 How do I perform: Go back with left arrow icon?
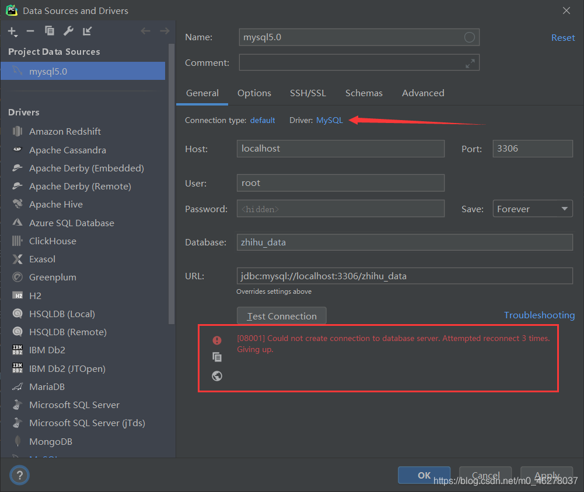pos(146,31)
